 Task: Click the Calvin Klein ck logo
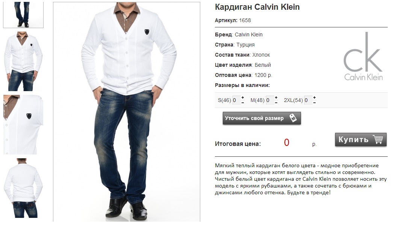[363, 56]
